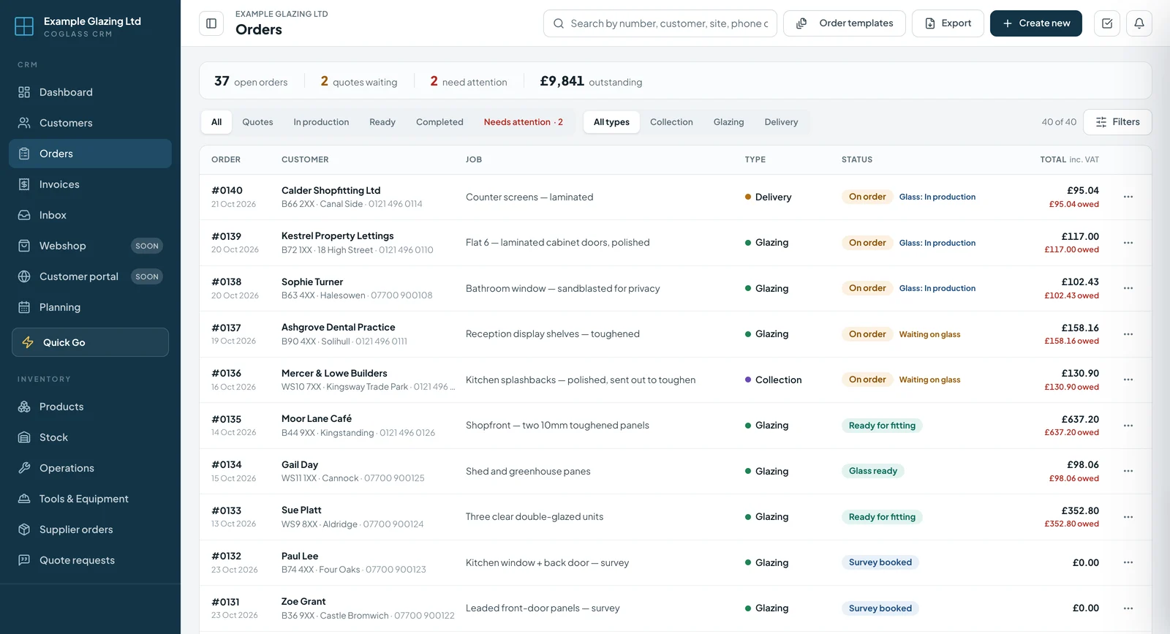Open Orders in the sidebar

90,154
